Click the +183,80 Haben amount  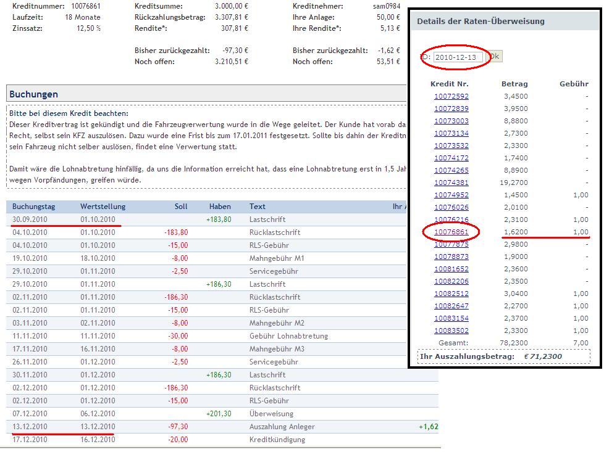pos(219,220)
